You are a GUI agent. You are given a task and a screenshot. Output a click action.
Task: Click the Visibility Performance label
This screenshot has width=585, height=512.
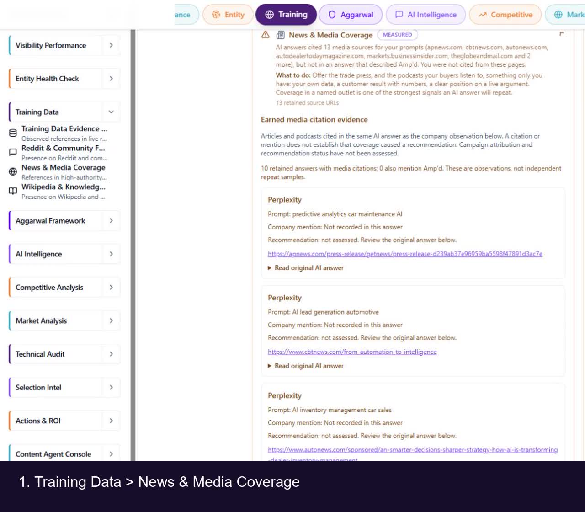pos(51,45)
